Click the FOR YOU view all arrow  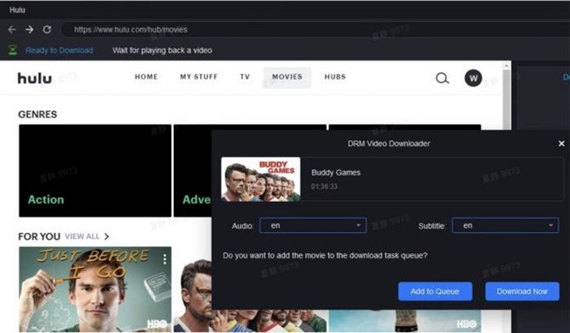coord(106,237)
